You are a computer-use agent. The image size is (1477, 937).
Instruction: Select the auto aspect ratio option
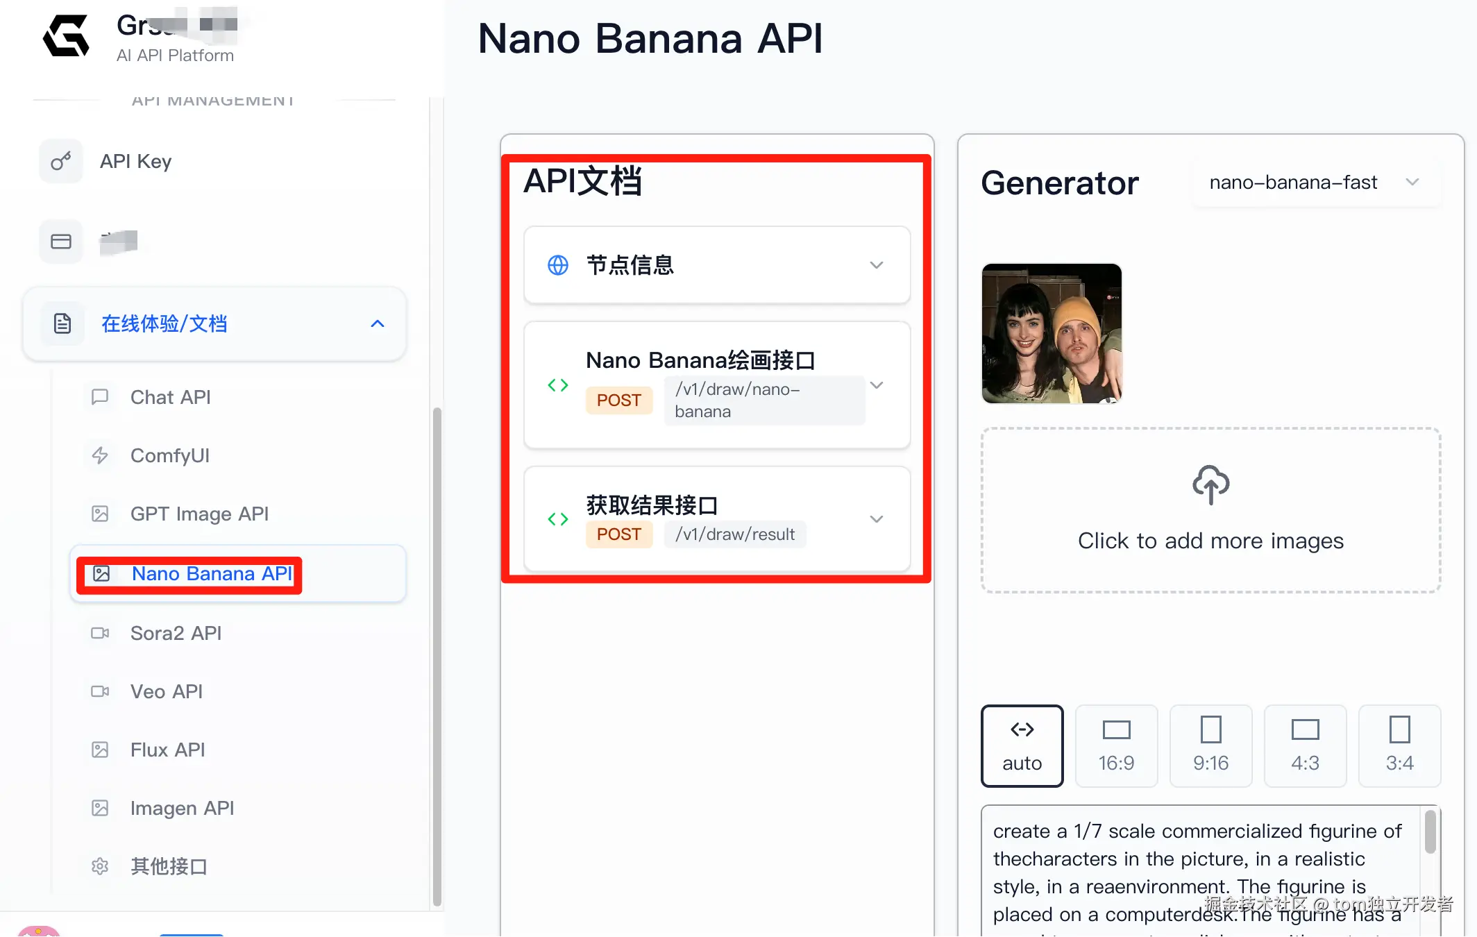pyautogui.click(x=1022, y=746)
